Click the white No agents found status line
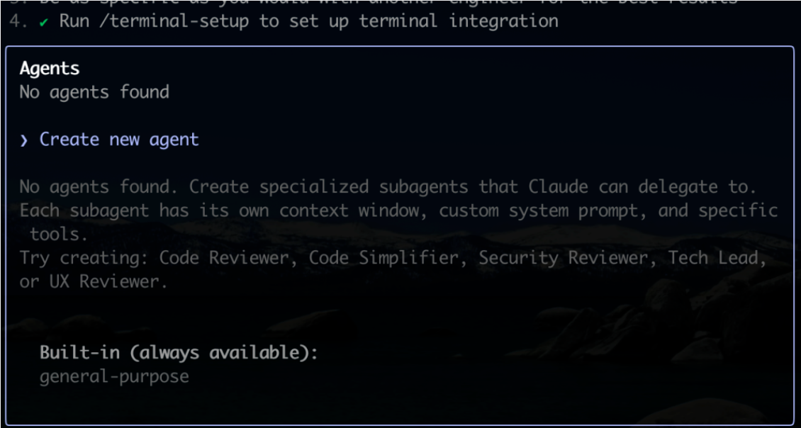The image size is (801, 428). [x=94, y=92]
